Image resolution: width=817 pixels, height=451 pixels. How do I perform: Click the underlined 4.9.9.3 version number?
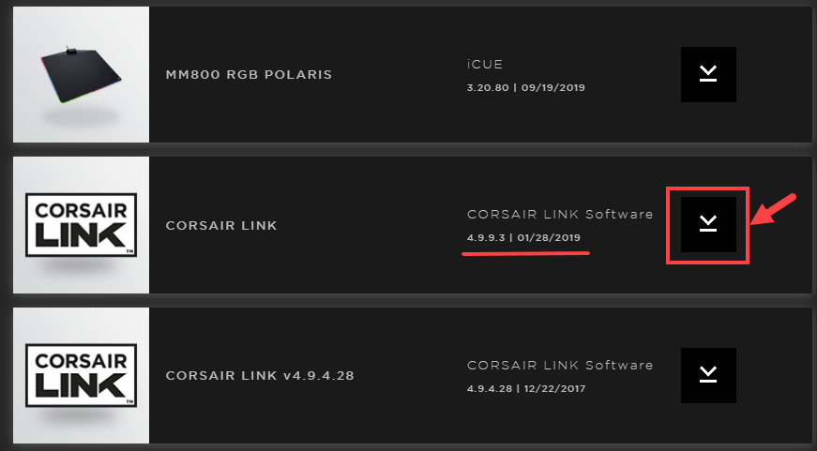pyautogui.click(x=485, y=237)
